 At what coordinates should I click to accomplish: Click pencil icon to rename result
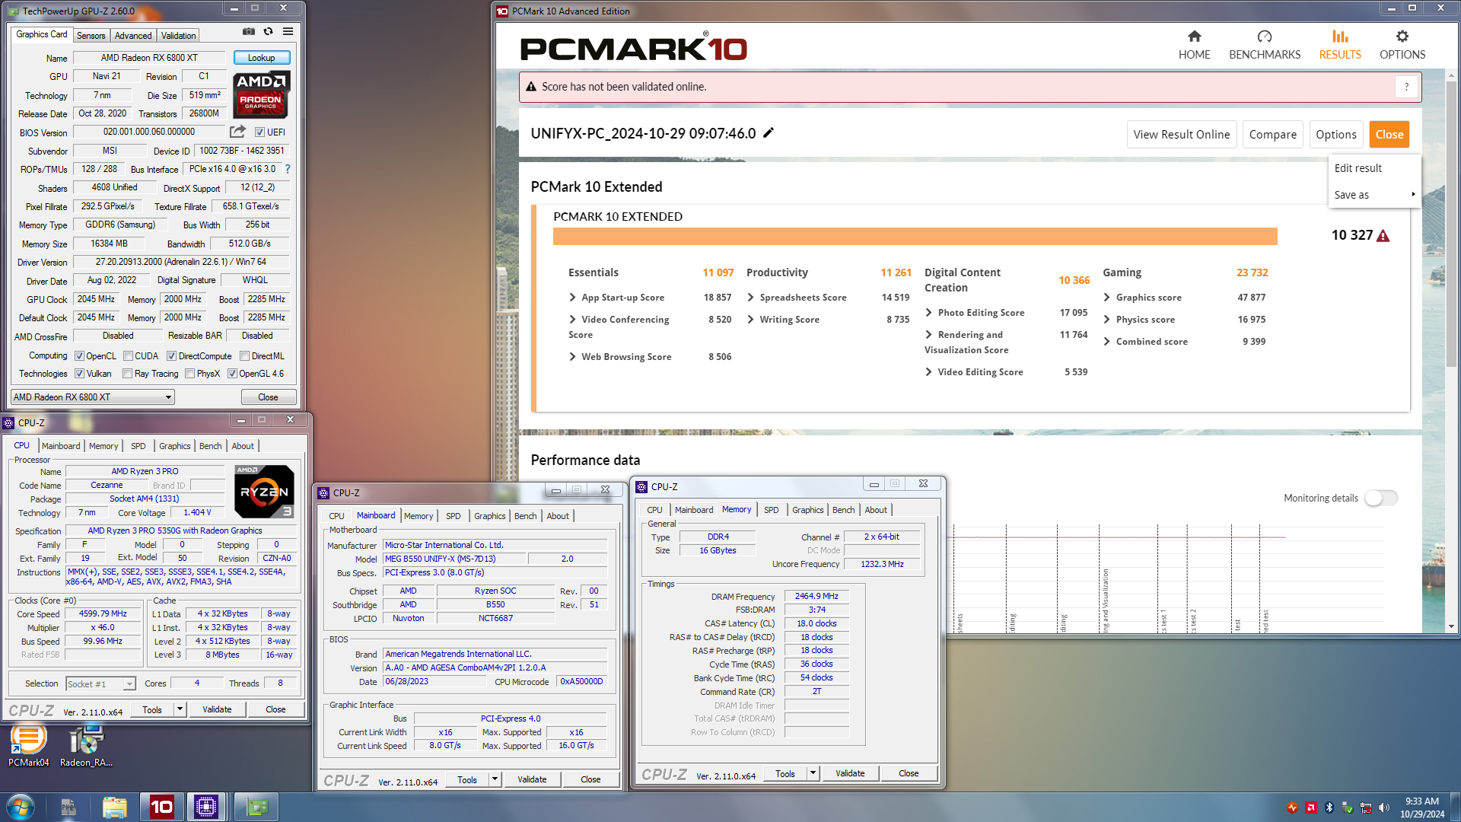(769, 133)
